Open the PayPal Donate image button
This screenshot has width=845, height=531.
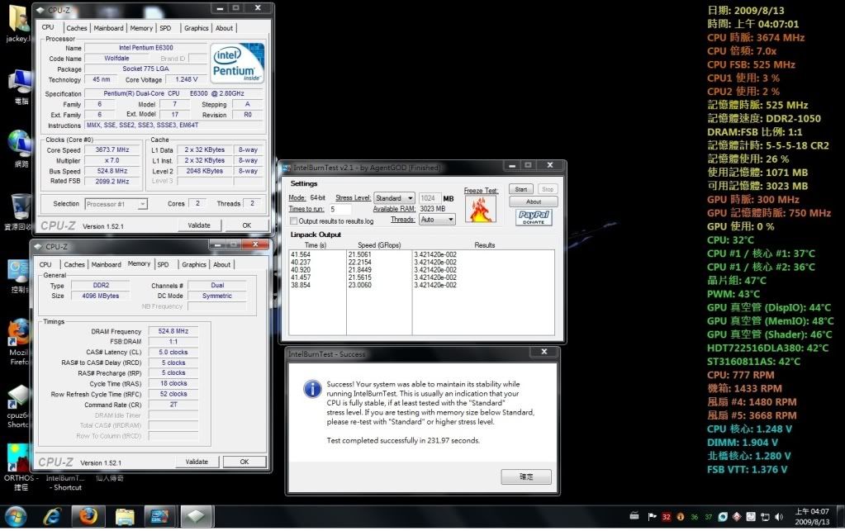[534, 217]
